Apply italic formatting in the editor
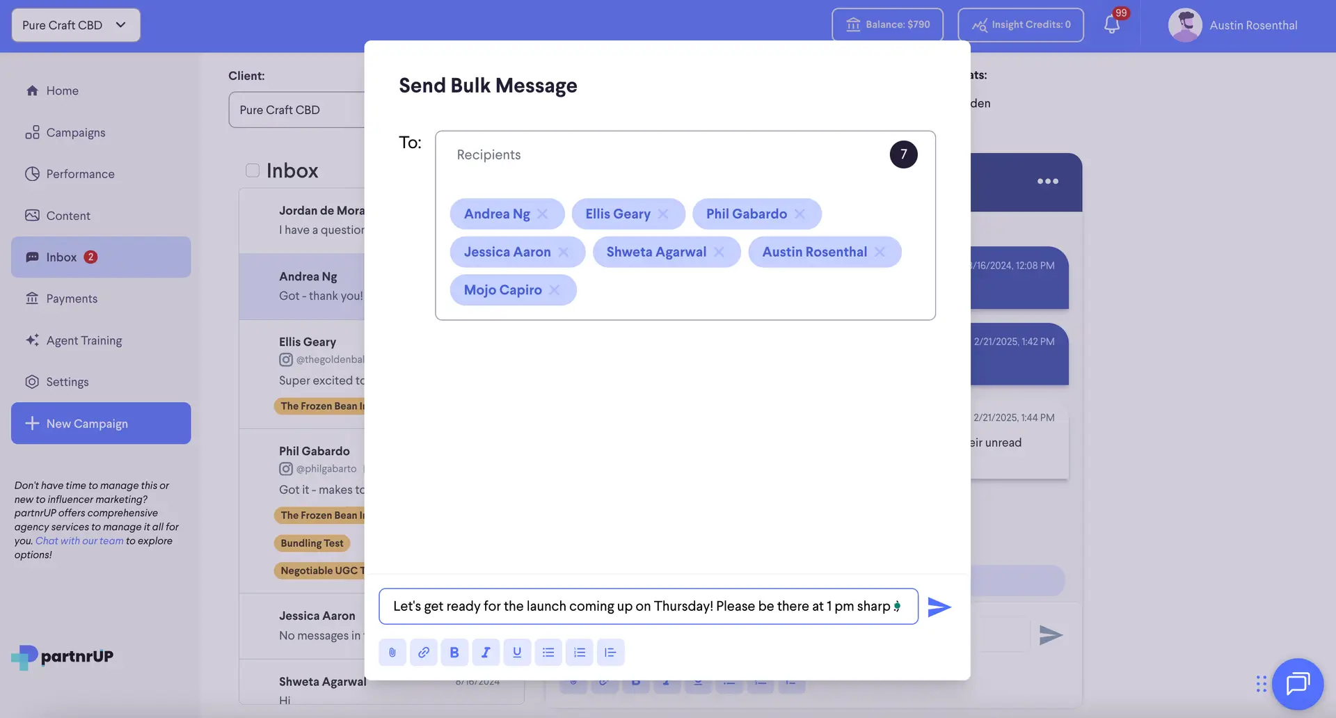The width and height of the screenshot is (1336, 718). coord(486,652)
